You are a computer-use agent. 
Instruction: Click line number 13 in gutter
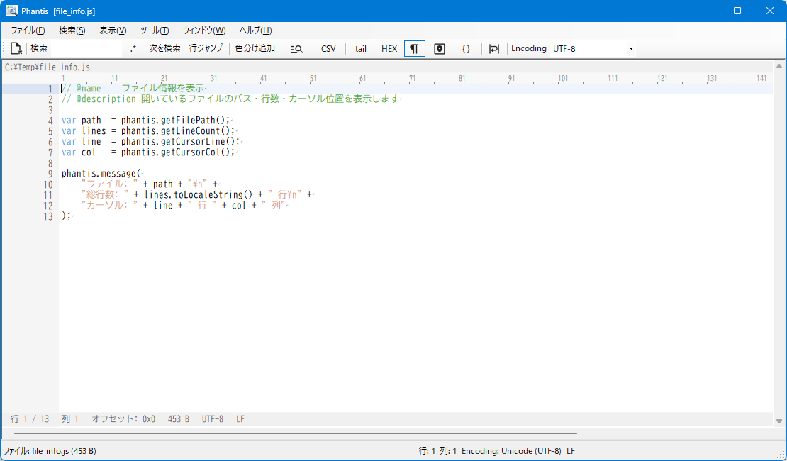[x=48, y=216]
